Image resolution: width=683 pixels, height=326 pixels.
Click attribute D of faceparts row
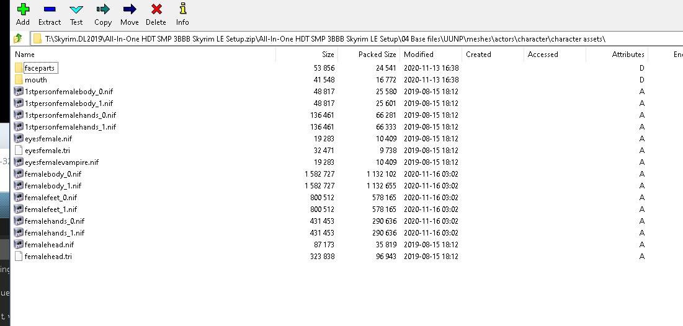[x=641, y=68]
